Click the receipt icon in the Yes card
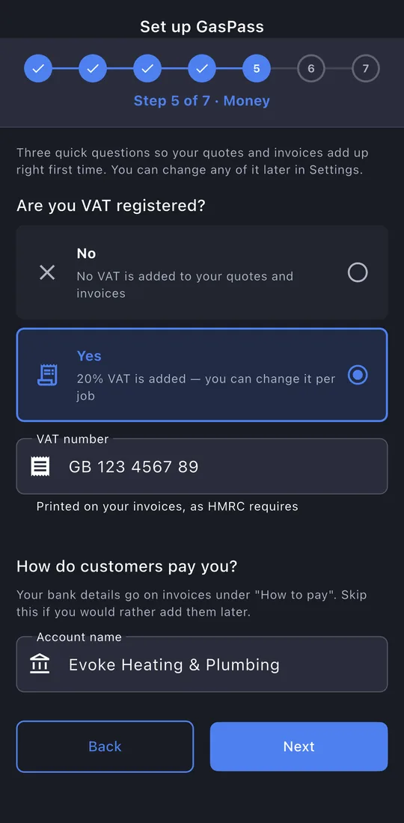404x823 pixels. [x=47, y=376]
